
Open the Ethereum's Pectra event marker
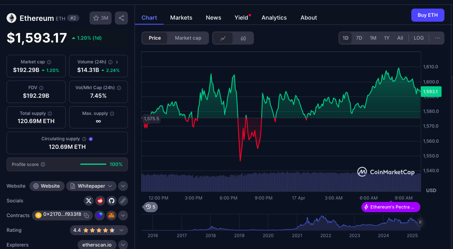click(391, 207)
